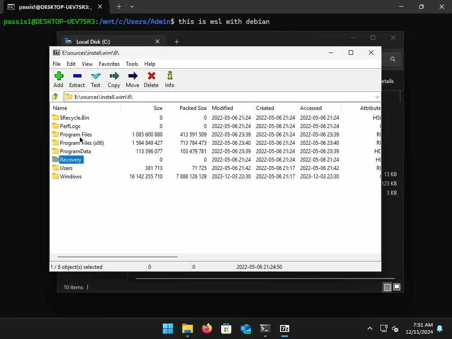Select the $Recycle.Bin folder icon
The width and height of the screenshot is (452, 339).
[x=56, y=117]
